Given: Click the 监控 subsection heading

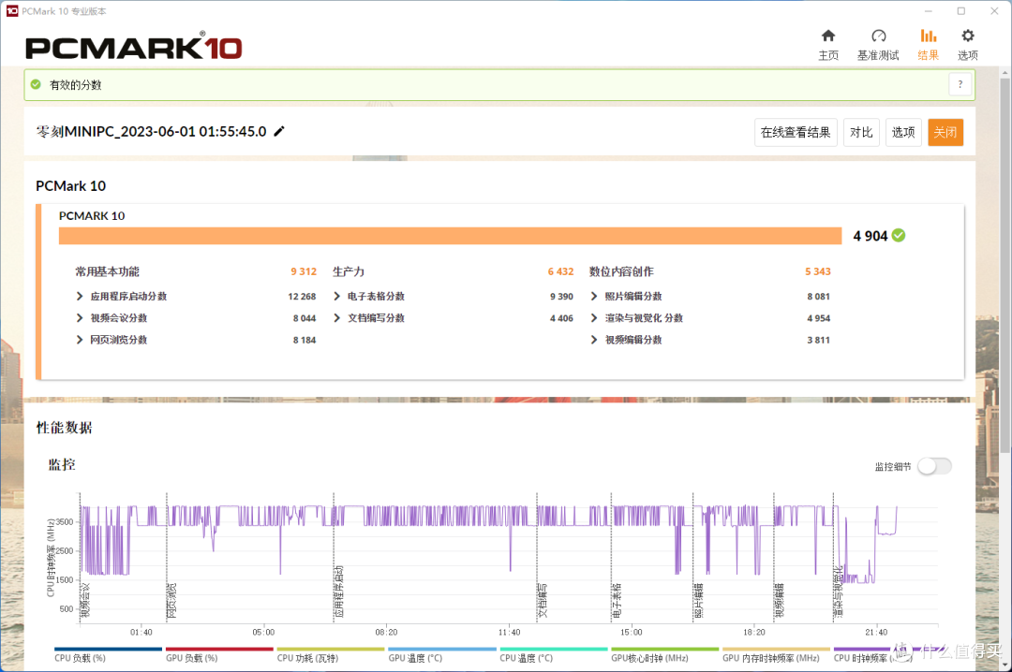Looking at the screenshot, I should [62, 464].
